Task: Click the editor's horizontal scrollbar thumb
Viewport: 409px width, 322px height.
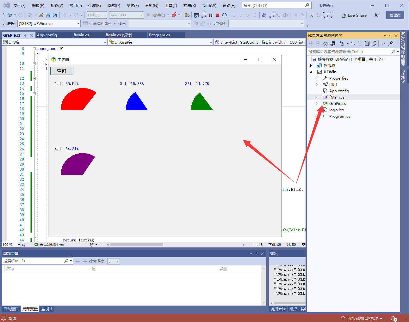Action: [x=137, y=245]
